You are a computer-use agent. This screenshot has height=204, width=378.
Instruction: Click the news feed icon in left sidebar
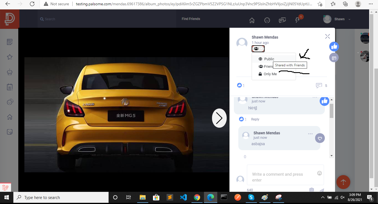(x=10, y=42)
